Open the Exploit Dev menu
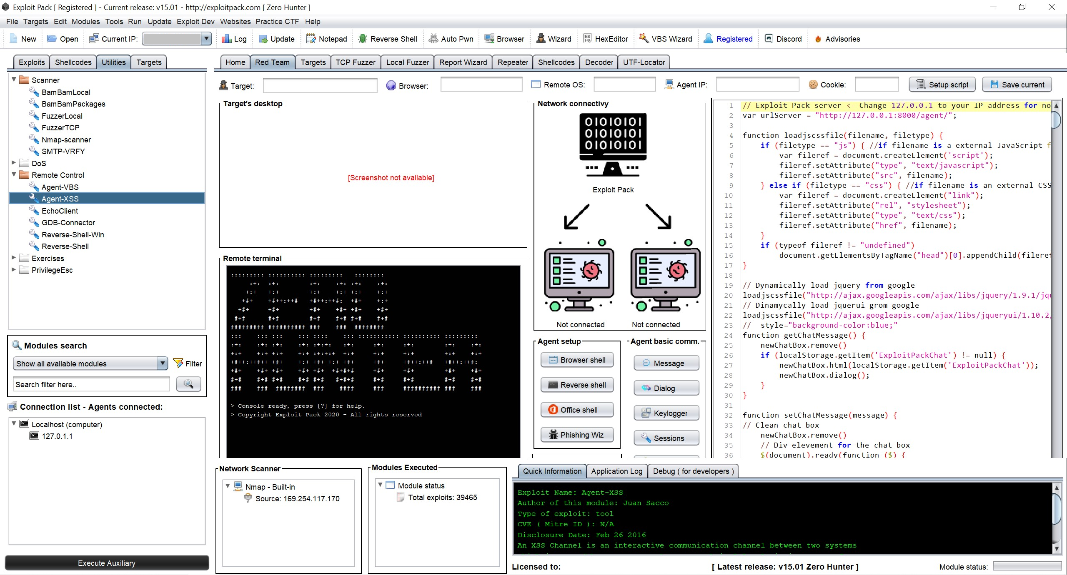The height and width of the screenshot is (575, 1067). [195, 21]
